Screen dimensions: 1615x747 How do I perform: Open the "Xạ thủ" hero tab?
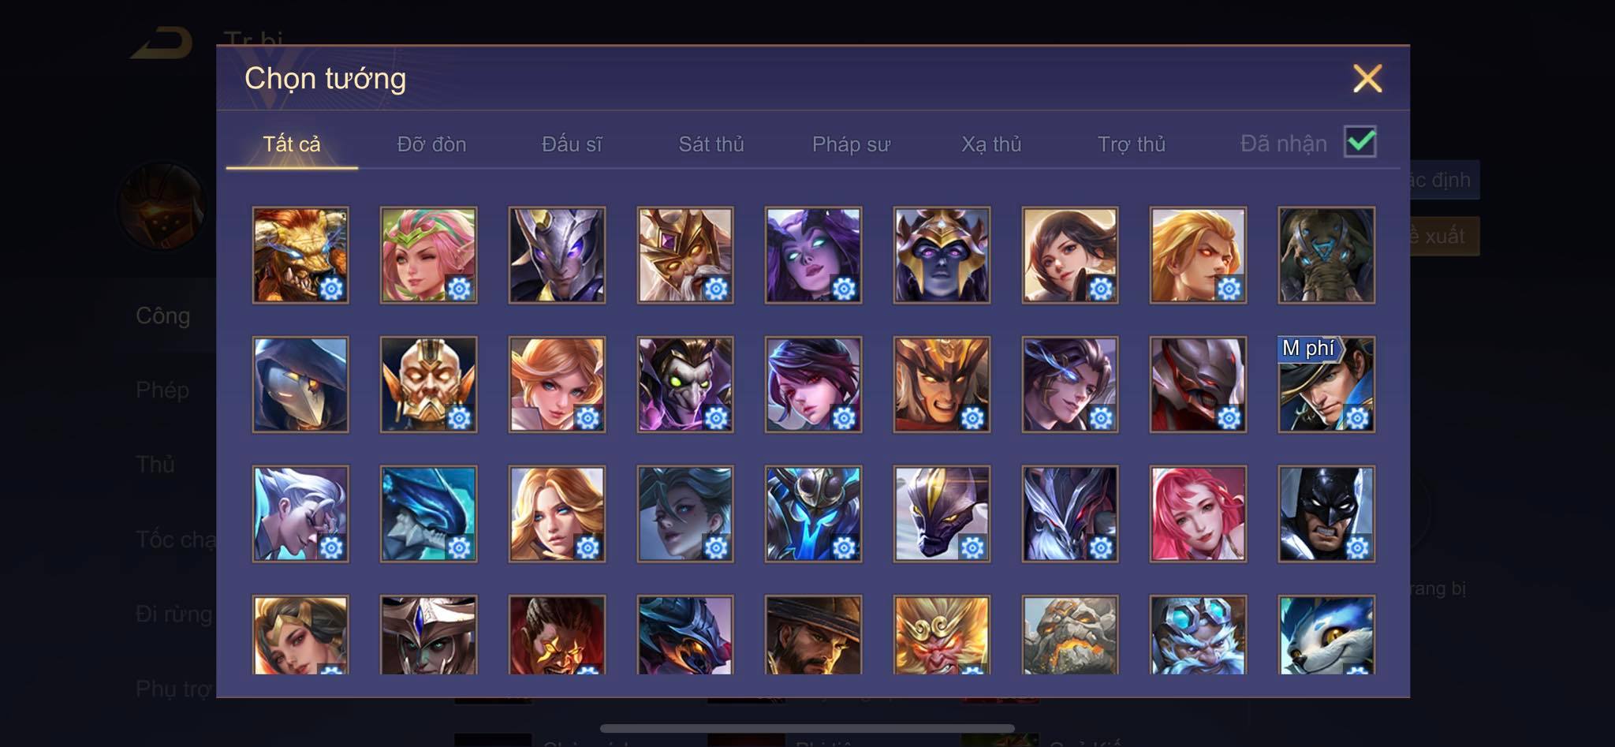[991, 144]
